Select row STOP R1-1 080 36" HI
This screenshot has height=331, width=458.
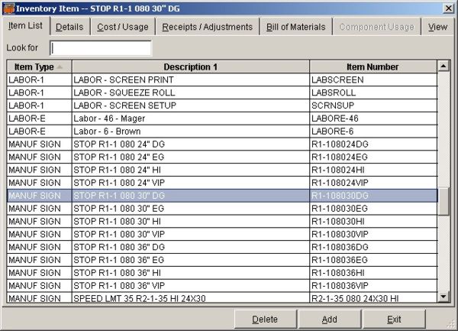222,273
